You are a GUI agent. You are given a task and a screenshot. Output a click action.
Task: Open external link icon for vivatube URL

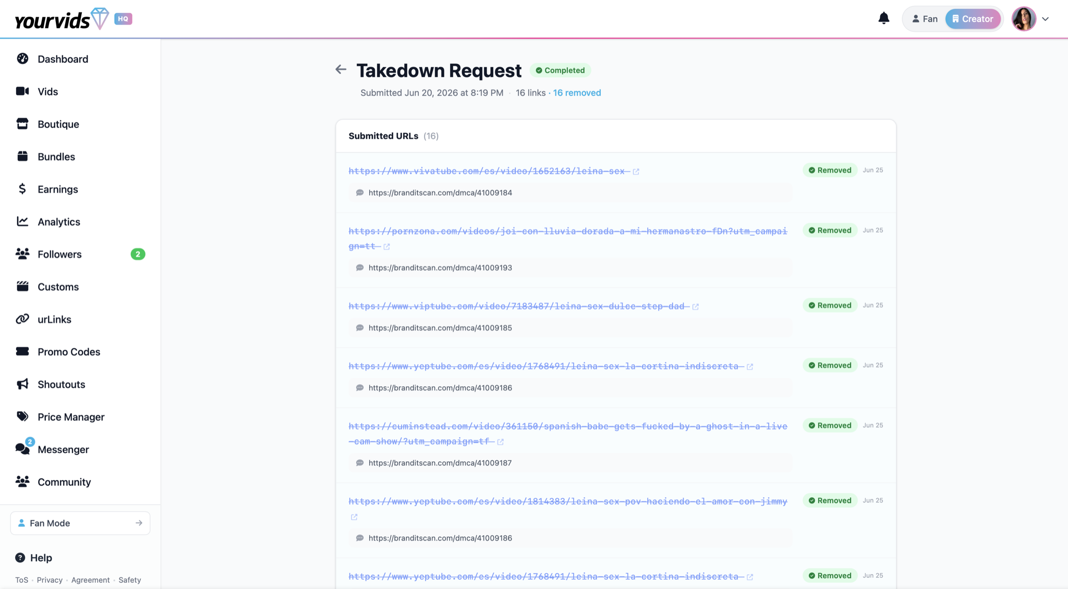[x=636, y=171]
